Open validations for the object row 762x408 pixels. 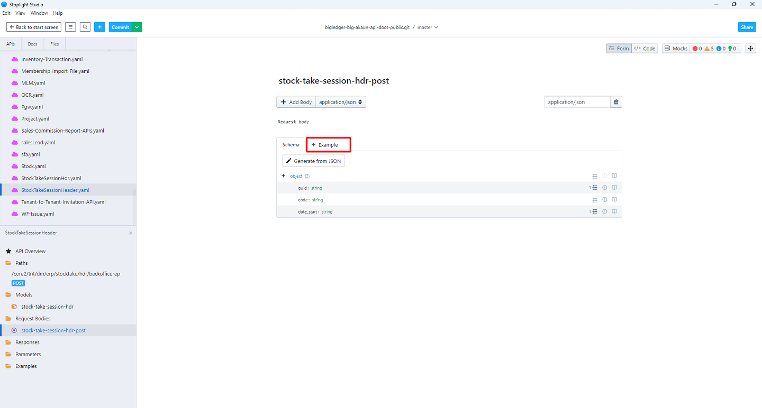(595, 176)
